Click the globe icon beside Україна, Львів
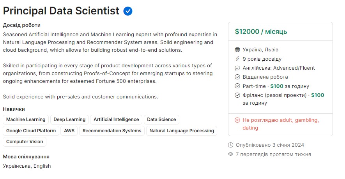345x179 pixels. pos(237,50)
